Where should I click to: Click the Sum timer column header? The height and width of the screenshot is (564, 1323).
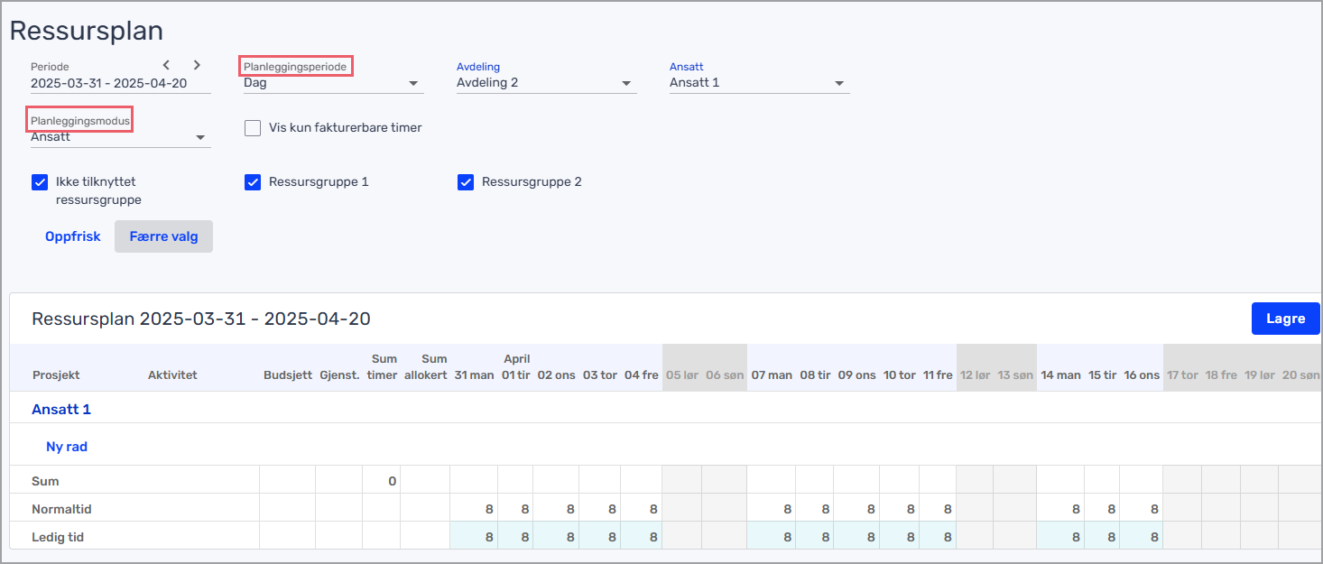click(383, 367)
